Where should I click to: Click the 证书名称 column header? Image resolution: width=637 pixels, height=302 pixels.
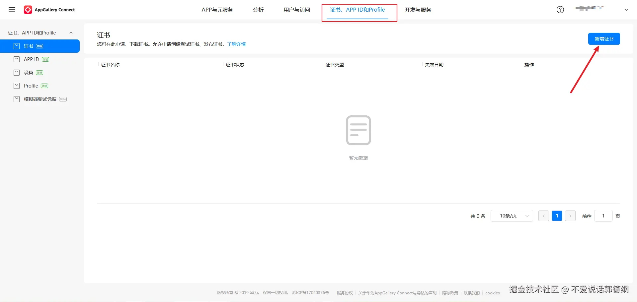pyautogui.click(x=110, y=65)
